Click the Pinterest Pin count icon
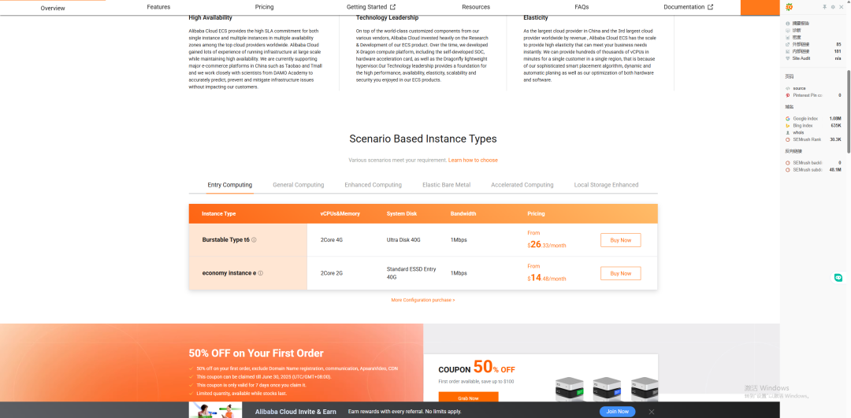Image resolution: width=851 pixels, height=418 pixels. (x=788, y=95)
